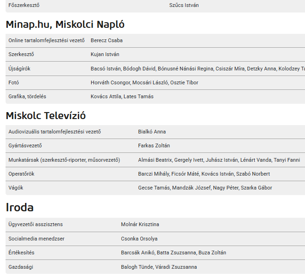Click the journalists list starting 'Bacsó István'
This screenshot has width=305, height=278.
[x=198, y=69]
